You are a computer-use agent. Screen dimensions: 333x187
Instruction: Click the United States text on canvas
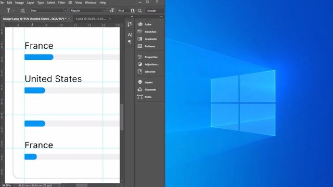(53, 79)
